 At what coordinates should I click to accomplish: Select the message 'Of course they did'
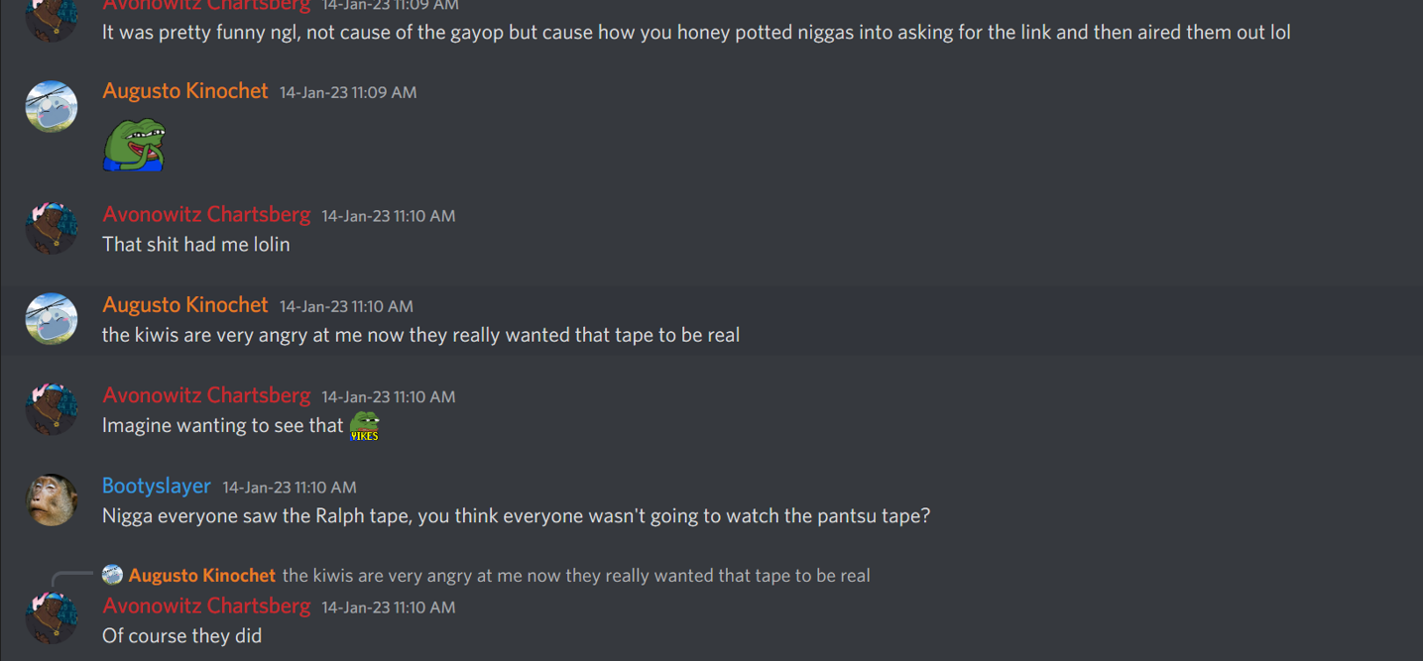coord(182,635)
